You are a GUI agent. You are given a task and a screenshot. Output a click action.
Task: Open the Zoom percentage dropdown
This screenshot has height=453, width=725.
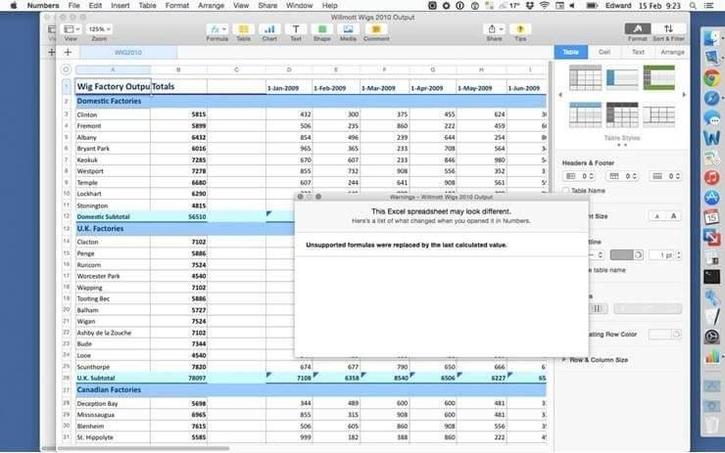click(98, 30)
